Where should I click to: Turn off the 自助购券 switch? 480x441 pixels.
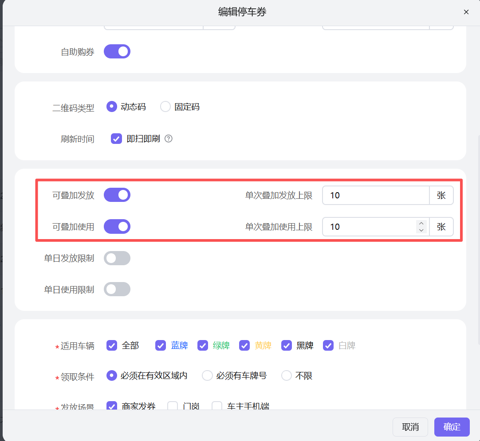point(117,51)
